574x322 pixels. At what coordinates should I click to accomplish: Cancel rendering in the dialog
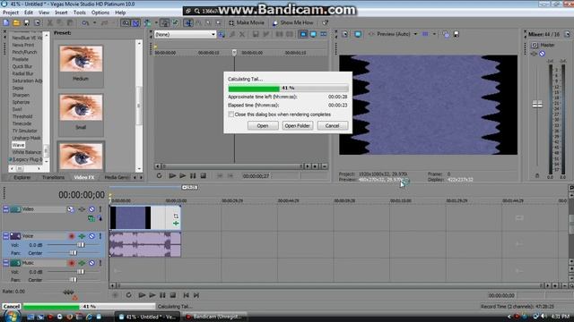point(332,125)
